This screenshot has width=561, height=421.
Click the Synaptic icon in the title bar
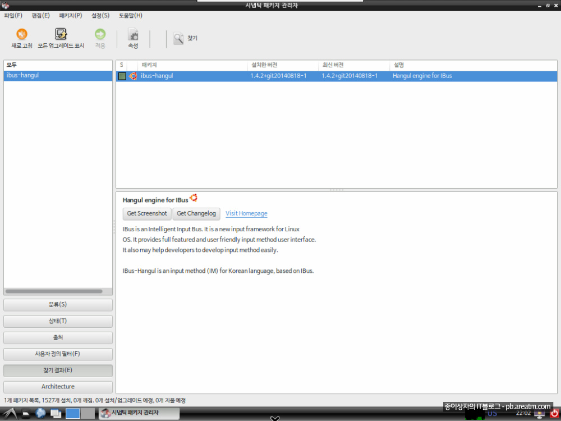(x=5, y=5)
